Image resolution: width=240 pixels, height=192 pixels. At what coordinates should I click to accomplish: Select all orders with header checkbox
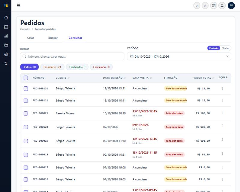[26, 78]
